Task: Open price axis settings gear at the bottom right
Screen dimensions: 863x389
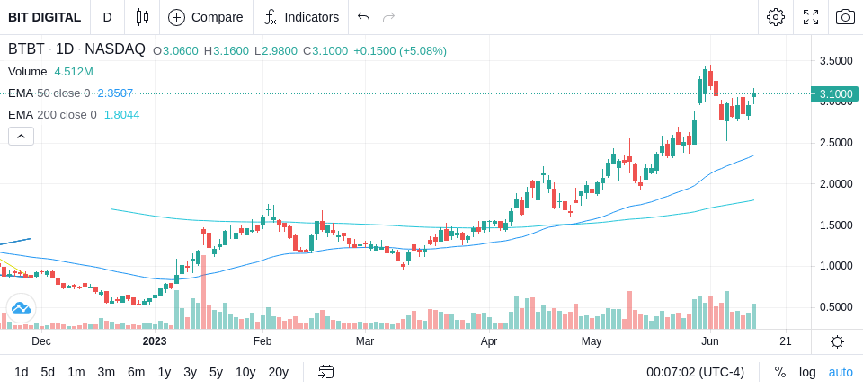Action: (837, 341)
